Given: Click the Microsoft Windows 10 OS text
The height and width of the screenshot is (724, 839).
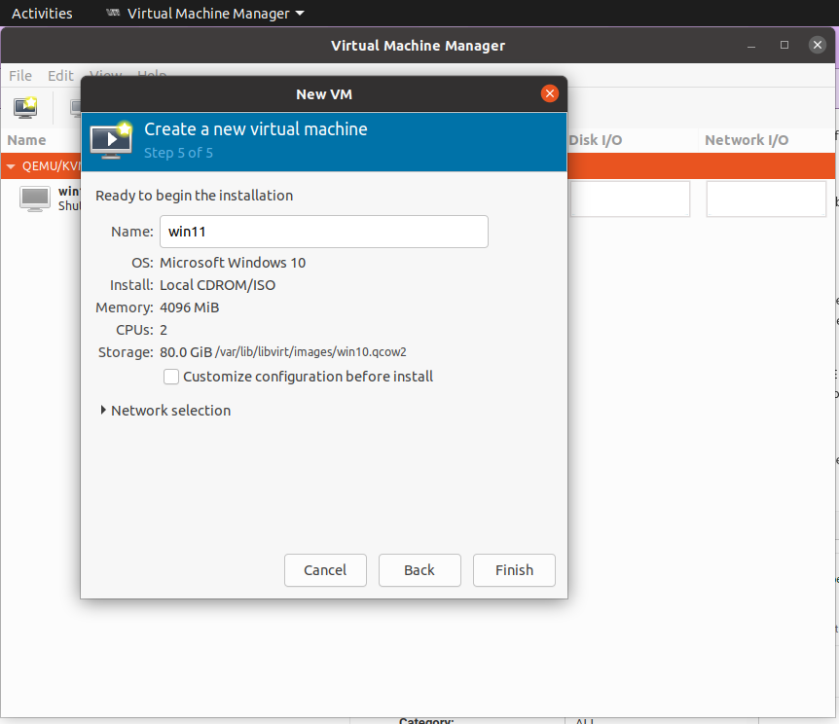Looking at the screenshot, I should pyautogui.click(x=233, y=263).
